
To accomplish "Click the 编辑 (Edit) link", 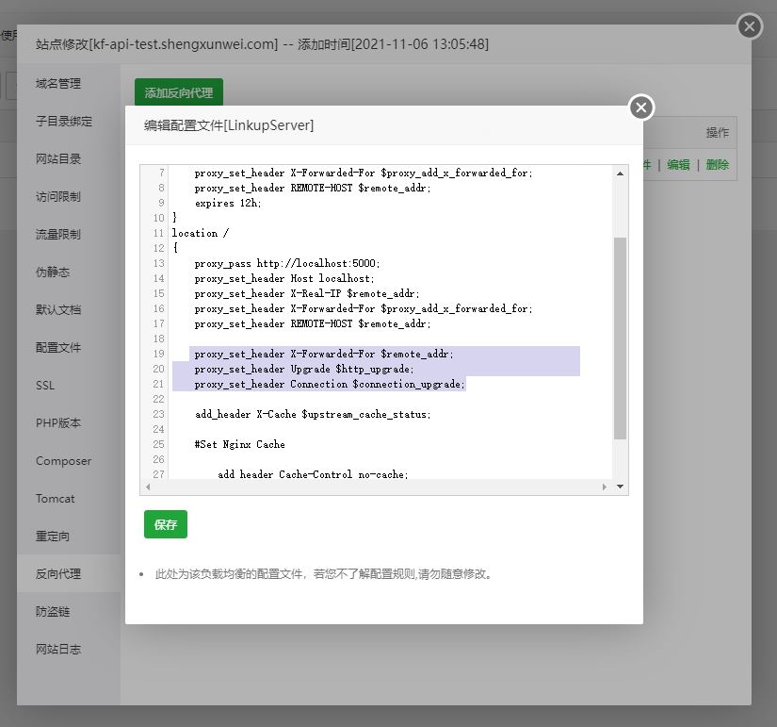I will point(678,164).
